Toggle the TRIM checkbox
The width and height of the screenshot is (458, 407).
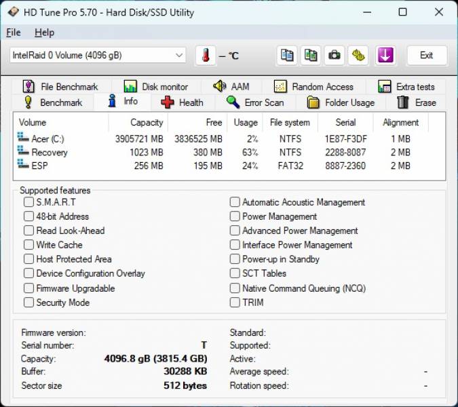click(235, 302)
